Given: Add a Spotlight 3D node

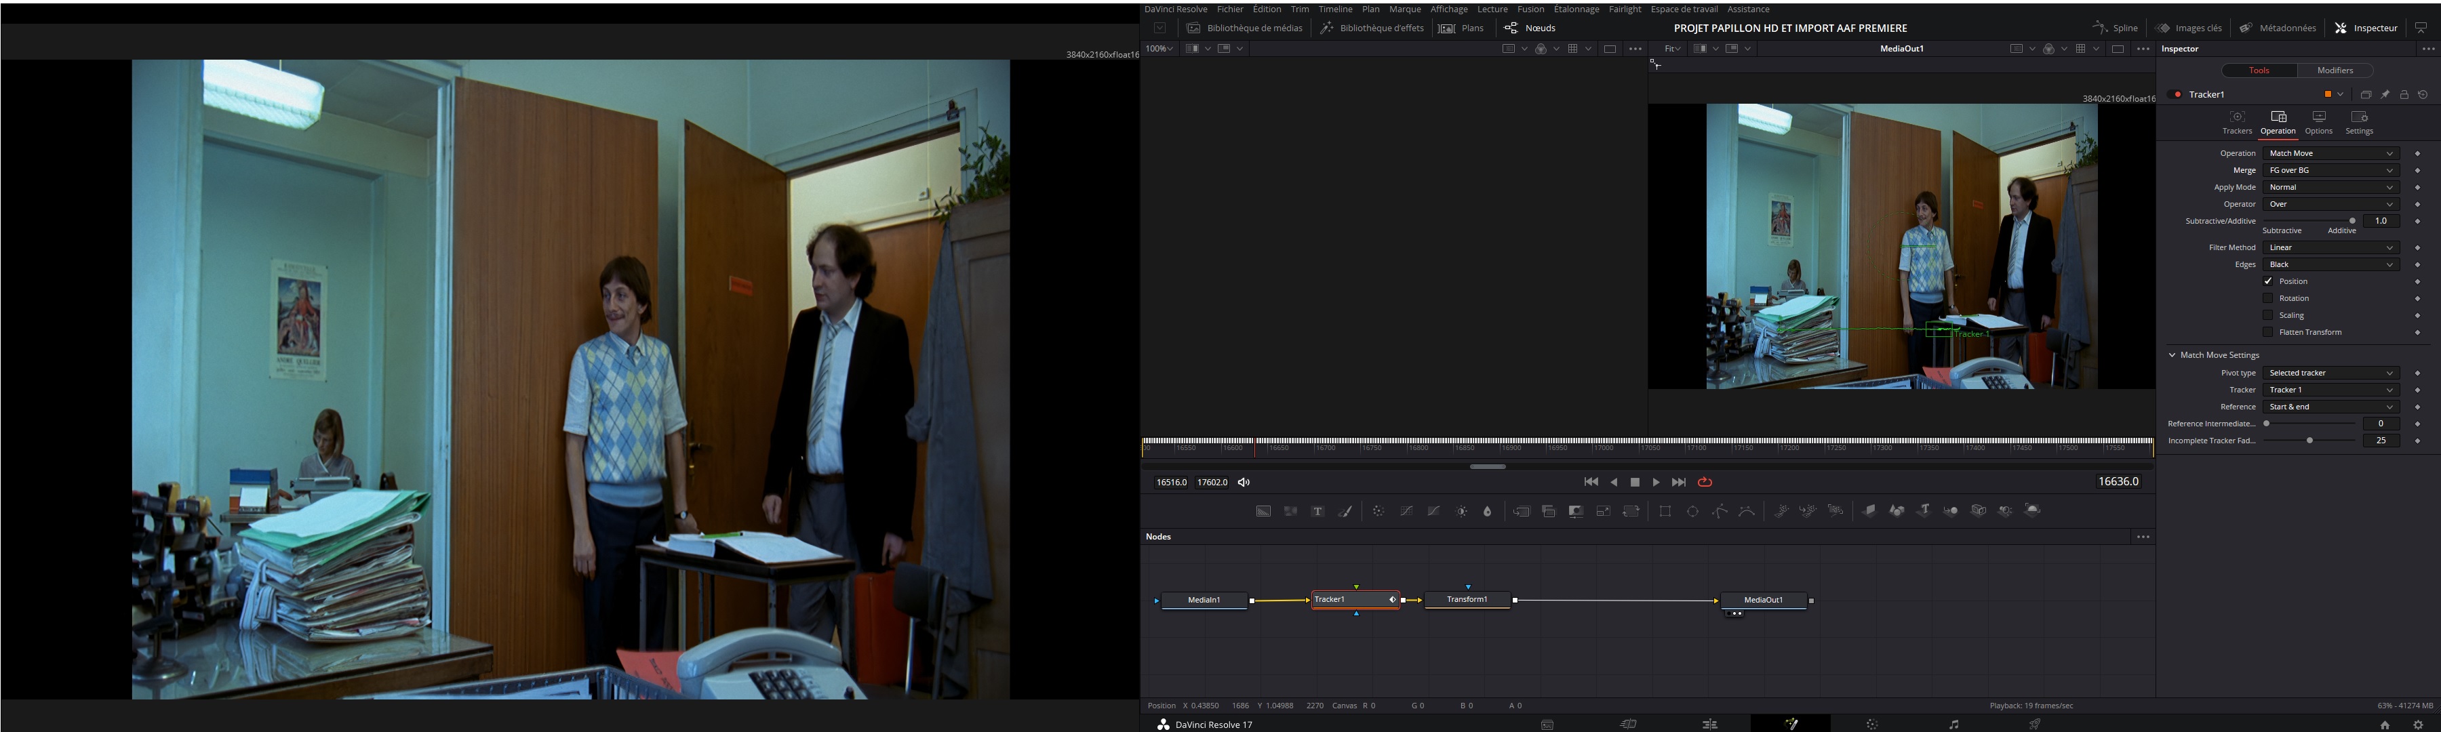Looking at the screenshot, I should [2005, 510].
